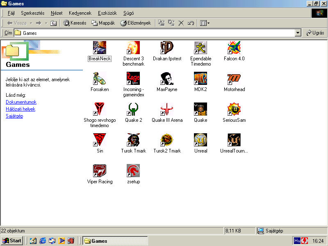
Task: Select the Turok2 Tmark shortcut
Action: pos(167,140)
